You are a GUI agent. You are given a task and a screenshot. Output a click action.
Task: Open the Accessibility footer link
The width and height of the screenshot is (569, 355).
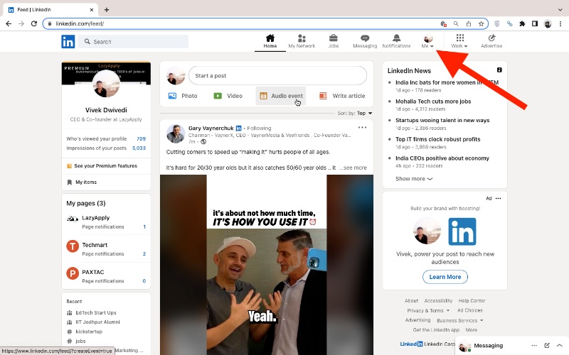point(438,300)
